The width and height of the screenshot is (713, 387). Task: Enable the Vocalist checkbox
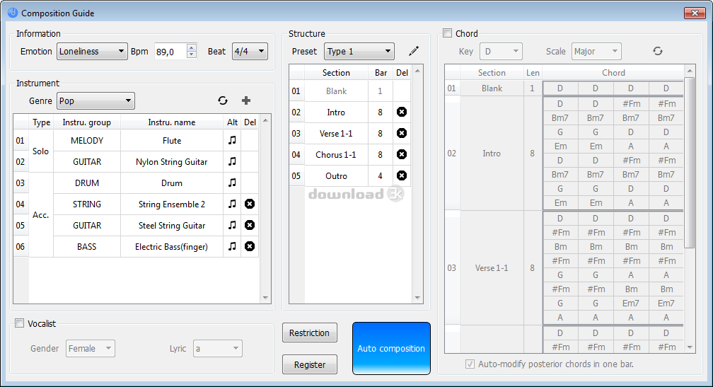point(20,323)
